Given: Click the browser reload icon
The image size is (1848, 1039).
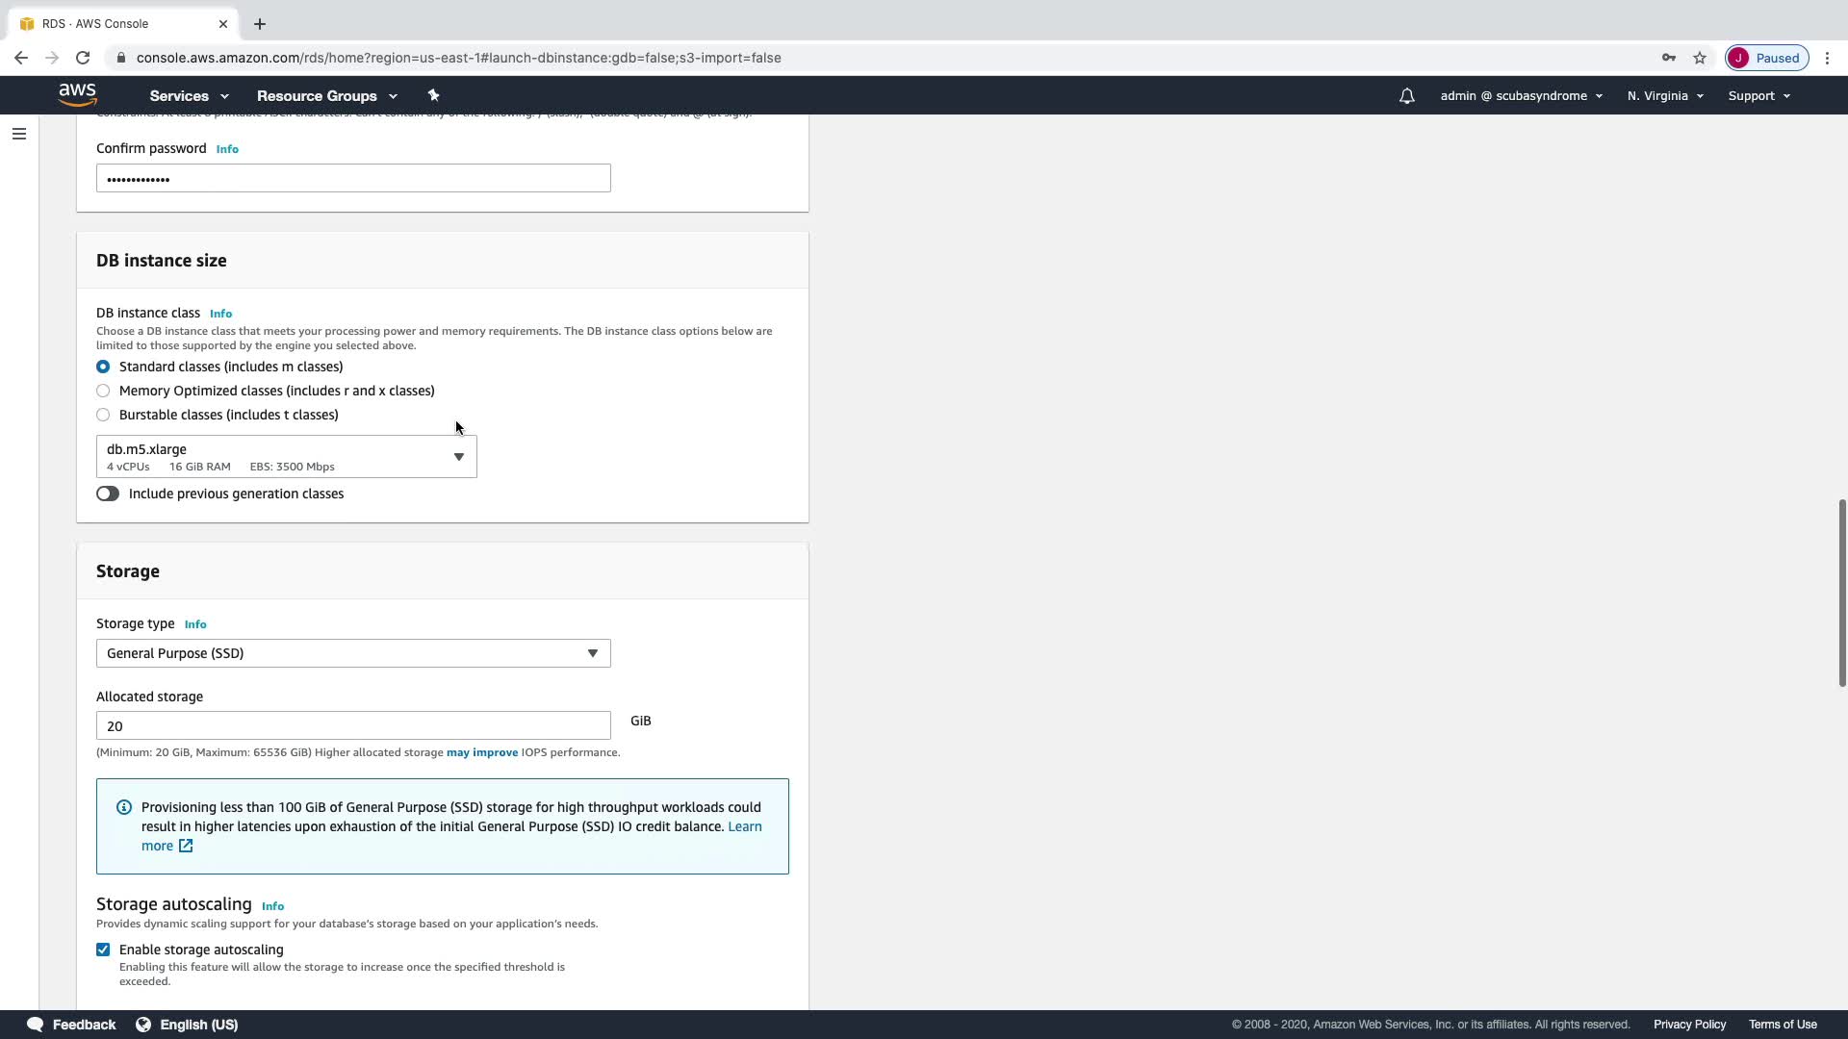Looking at the screenshot, I should click(x=83, y=58).
